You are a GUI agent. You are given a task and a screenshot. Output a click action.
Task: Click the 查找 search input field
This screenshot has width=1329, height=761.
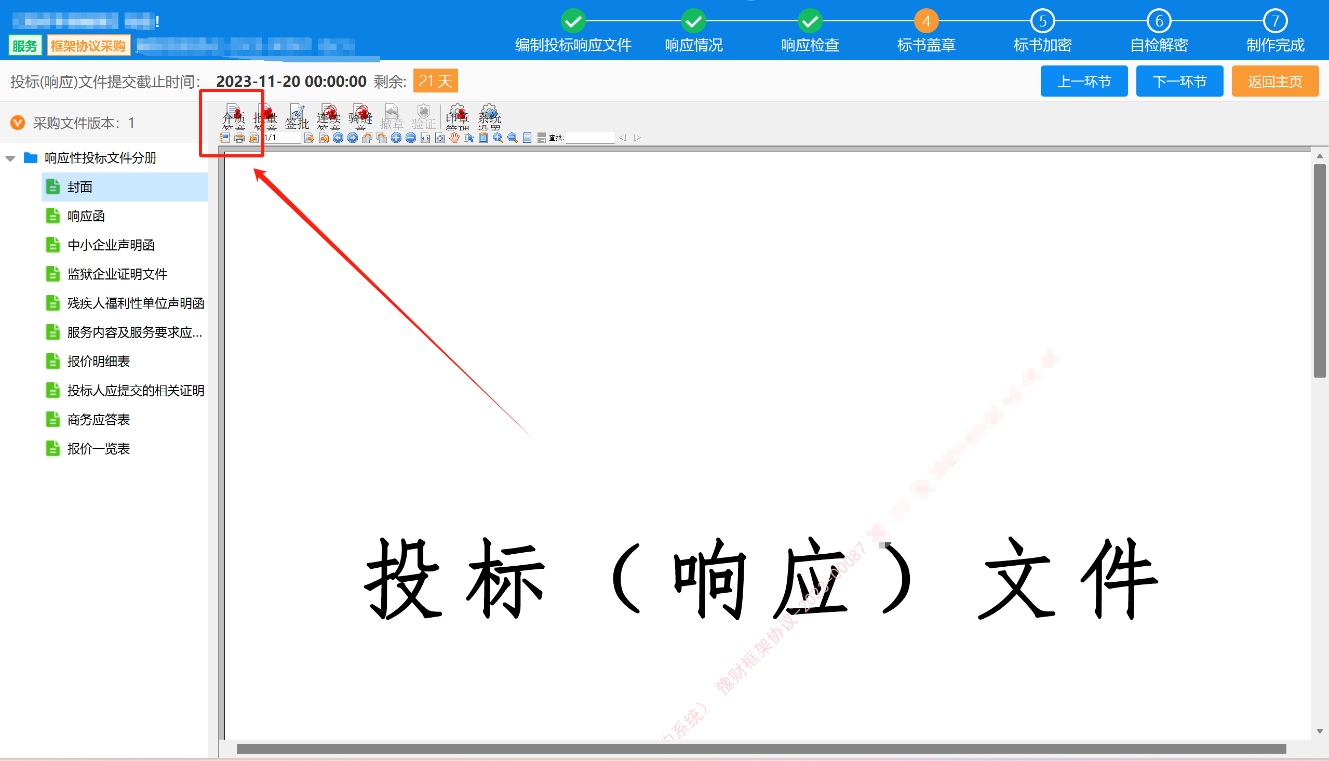pyautogui.click(x=590, y=138)
